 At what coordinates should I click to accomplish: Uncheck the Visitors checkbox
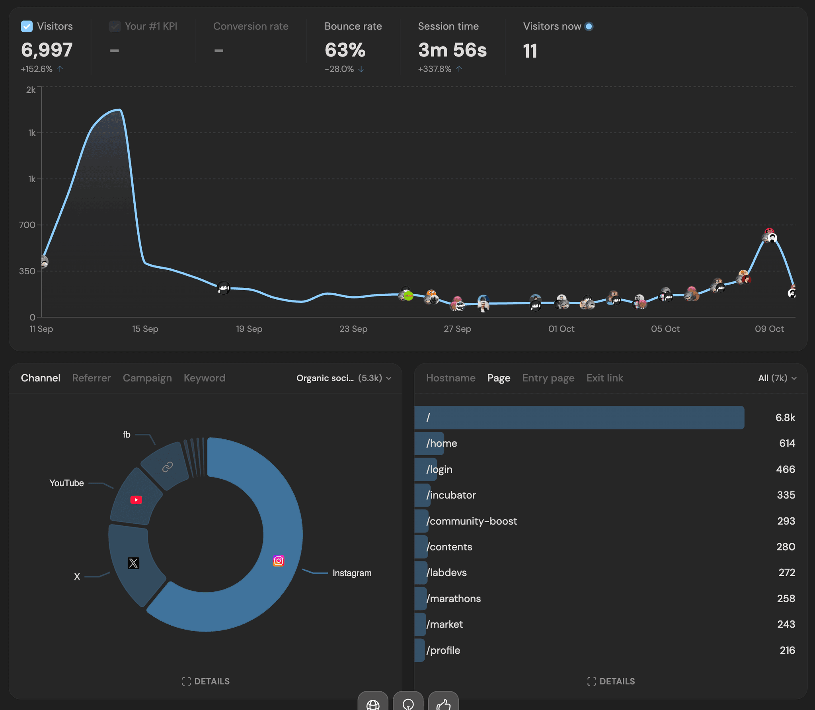(27, 26)
